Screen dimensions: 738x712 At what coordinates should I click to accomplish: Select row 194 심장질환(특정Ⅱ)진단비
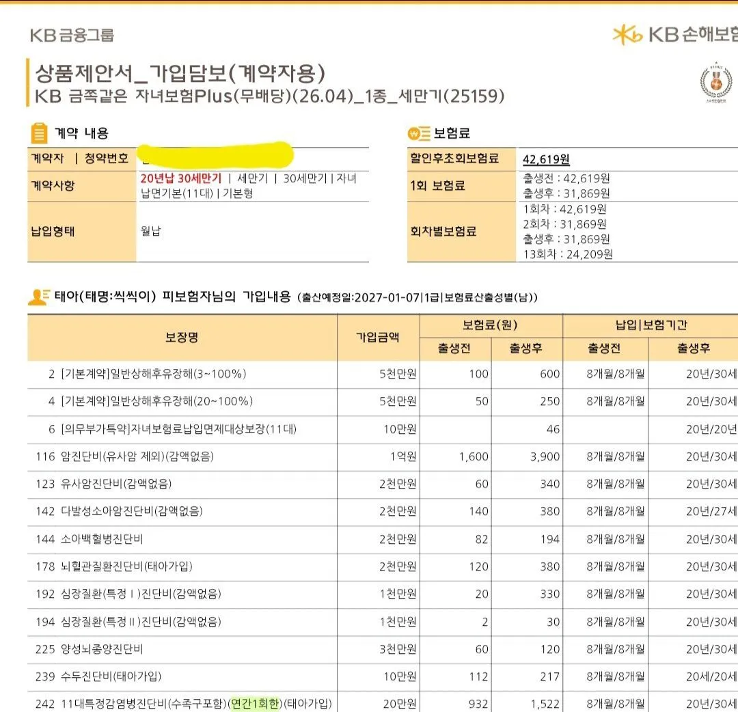(383, 622)
